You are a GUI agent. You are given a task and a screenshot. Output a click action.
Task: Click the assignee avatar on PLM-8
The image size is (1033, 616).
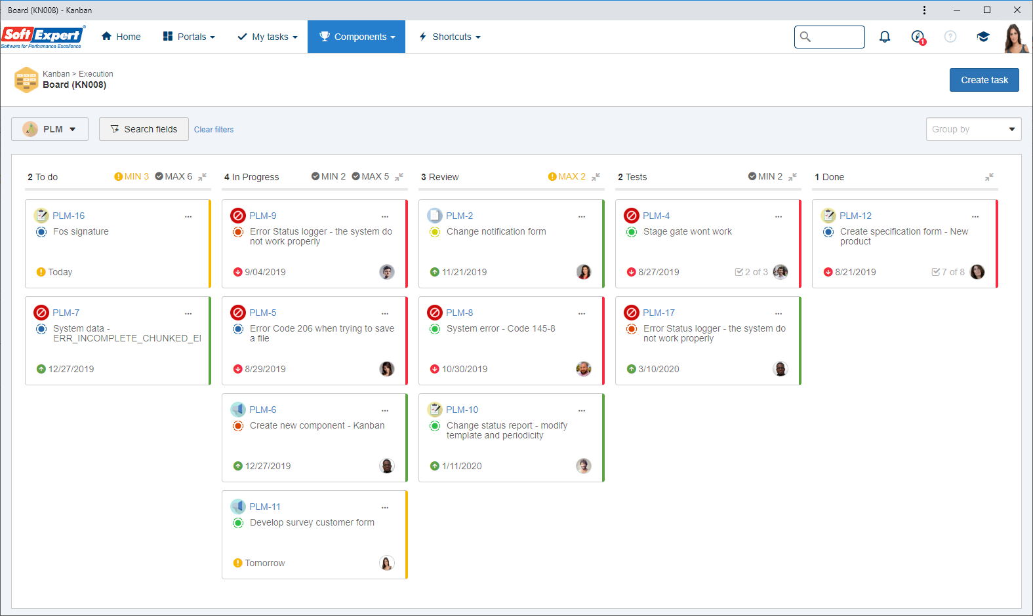584,369
